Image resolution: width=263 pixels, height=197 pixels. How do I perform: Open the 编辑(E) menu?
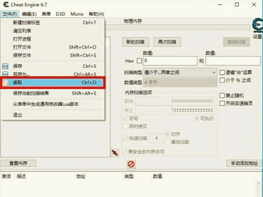29,14
